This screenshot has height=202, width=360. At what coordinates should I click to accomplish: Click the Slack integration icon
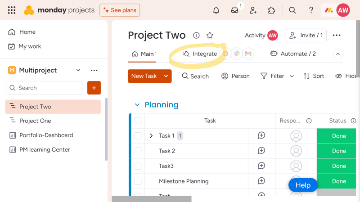point(237,54)
